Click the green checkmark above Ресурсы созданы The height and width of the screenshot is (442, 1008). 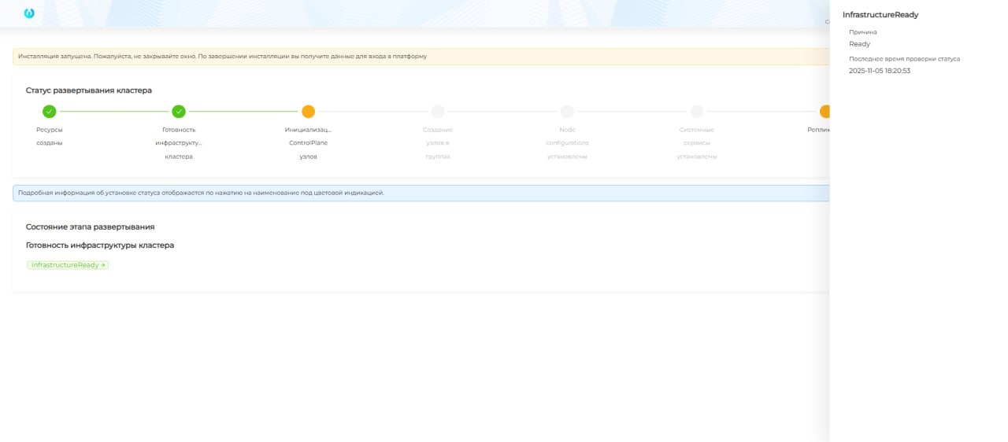click(x=49, y=112)
